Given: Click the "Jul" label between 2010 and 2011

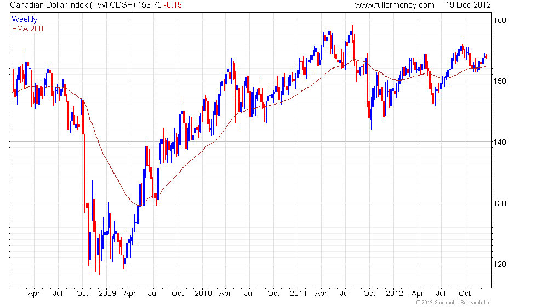Looking at the screenshot, I should tap(249, 294).
